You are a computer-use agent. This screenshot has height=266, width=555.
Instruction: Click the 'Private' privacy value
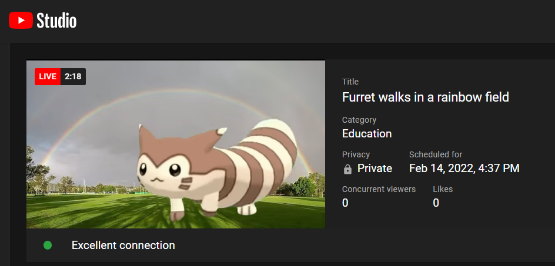click(x=375, y=169)
